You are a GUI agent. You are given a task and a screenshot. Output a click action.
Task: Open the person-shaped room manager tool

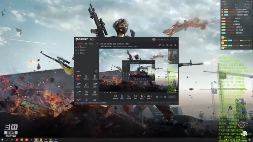(x=86, y=77)
